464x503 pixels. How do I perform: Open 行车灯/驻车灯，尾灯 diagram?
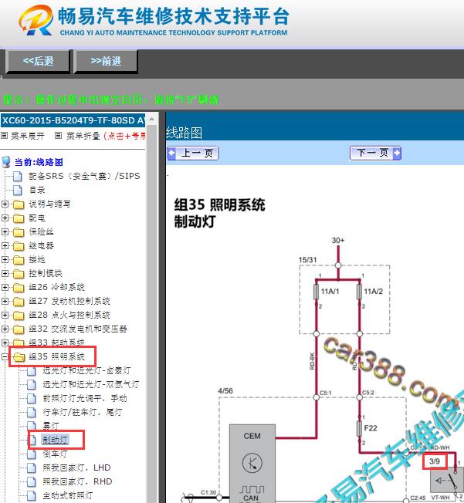(x=83, y=412)
